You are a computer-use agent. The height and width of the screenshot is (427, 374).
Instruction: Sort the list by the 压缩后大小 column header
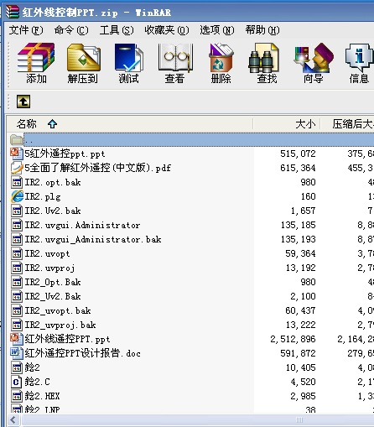[347, 123]
